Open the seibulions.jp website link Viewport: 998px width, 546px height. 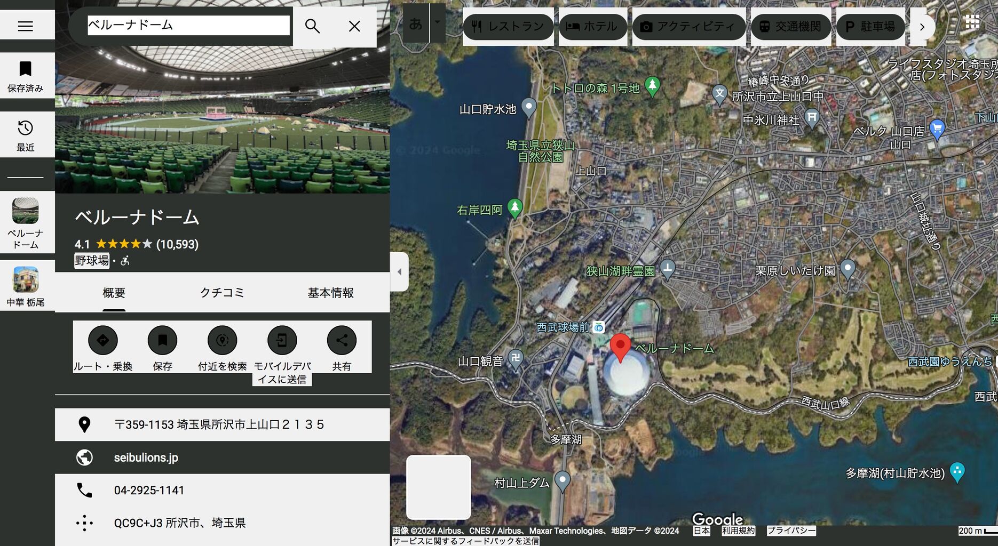[x=146, y=457]
